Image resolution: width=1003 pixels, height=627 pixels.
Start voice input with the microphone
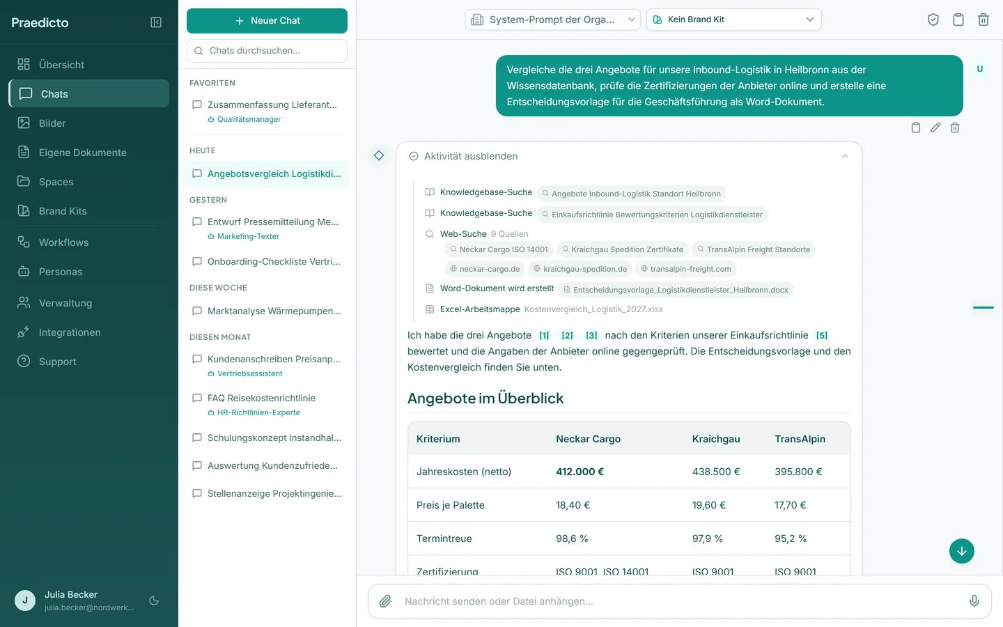pyautogui.click(x=974, y=601)
